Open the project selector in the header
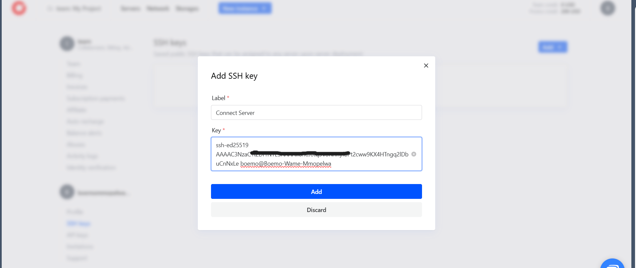This screenshot has width=636, height=268. (x=75, y=9)
